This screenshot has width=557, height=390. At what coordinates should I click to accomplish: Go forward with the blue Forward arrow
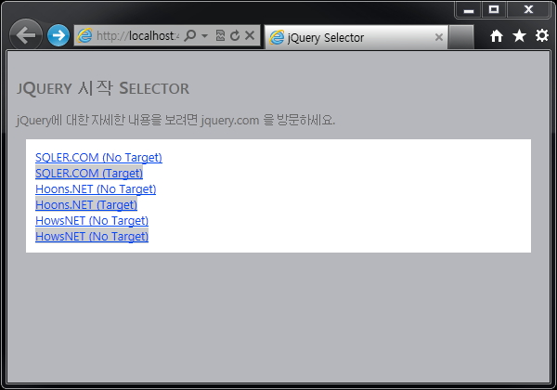(x=58, y=35)
